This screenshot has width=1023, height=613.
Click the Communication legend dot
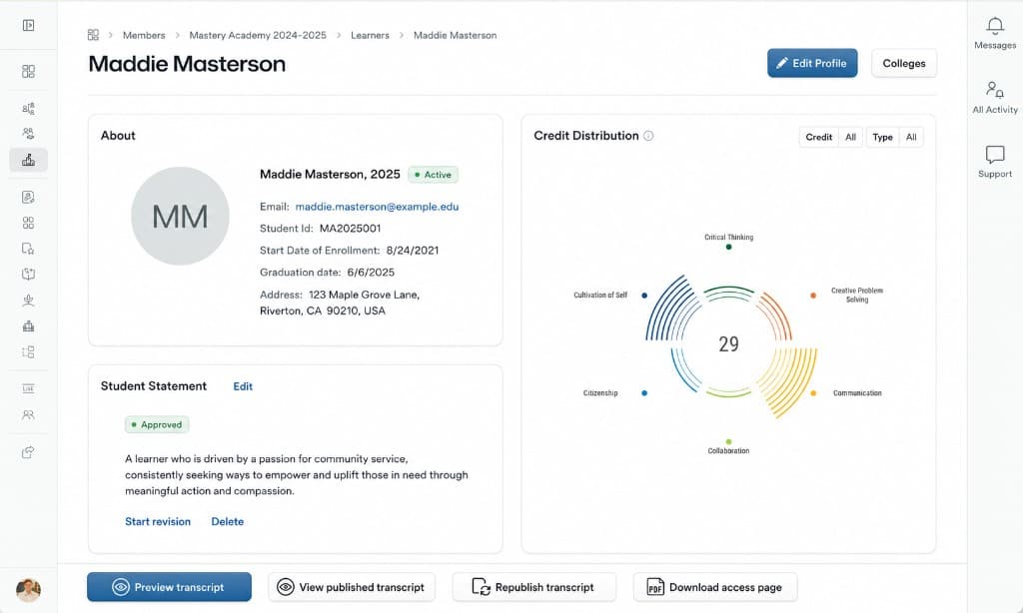click(x=813, y=393)
